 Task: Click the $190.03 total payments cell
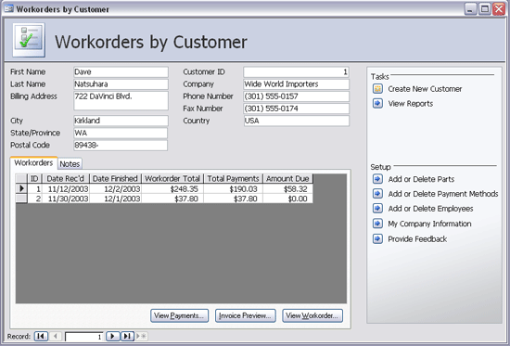[233, 189]
